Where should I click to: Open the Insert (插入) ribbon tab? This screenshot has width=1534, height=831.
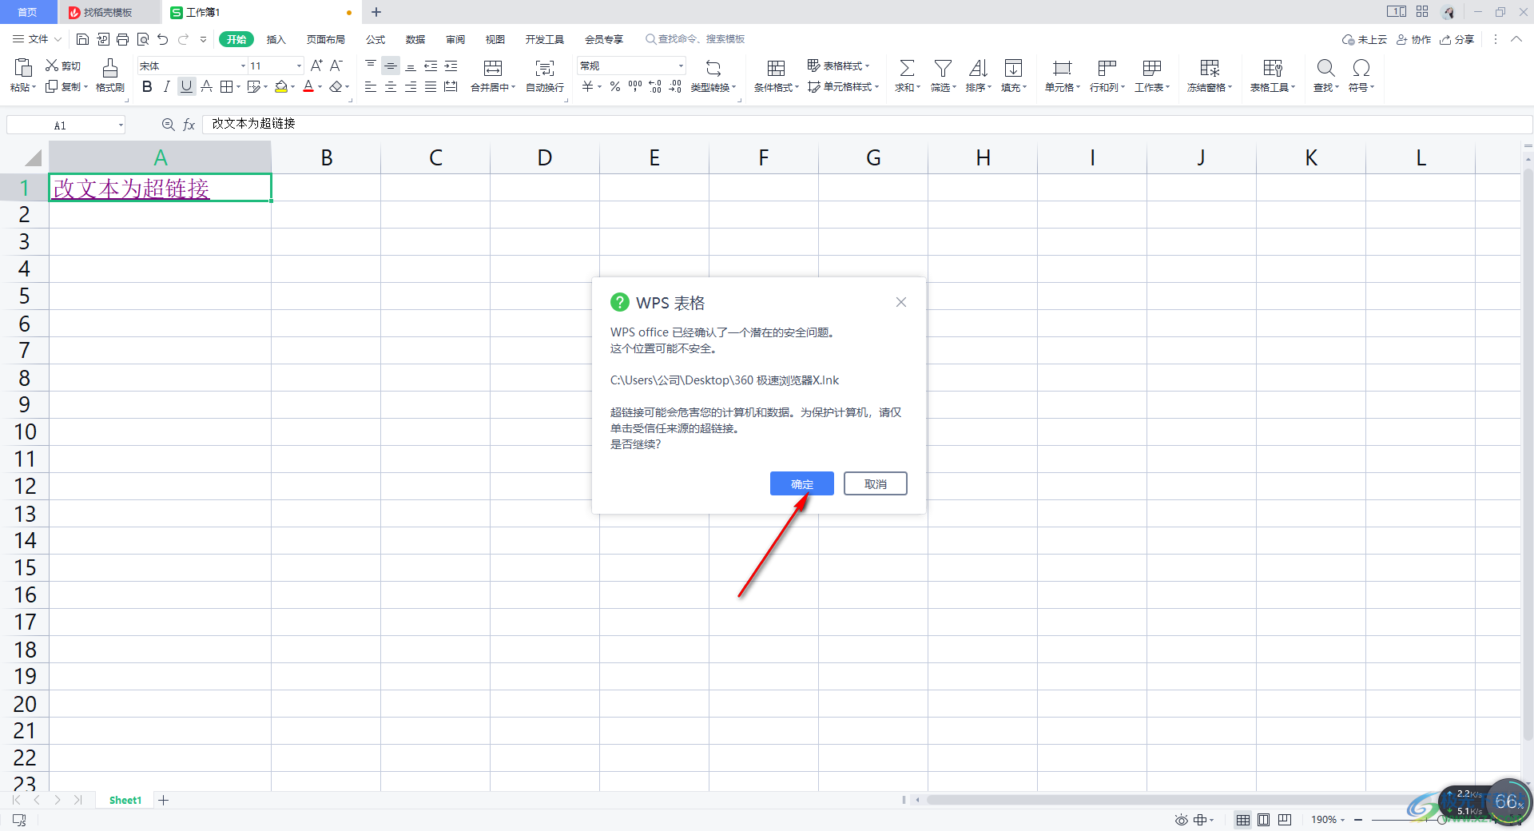tap(276, 39)
